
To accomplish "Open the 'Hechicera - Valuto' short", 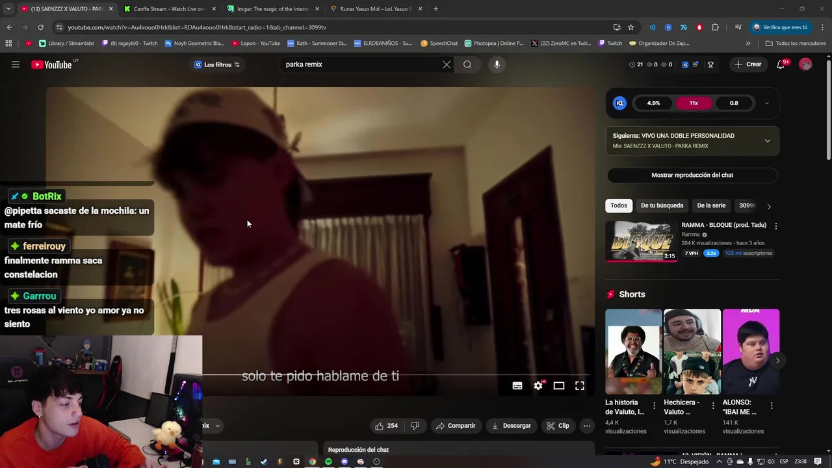I will tap(692, 352).
